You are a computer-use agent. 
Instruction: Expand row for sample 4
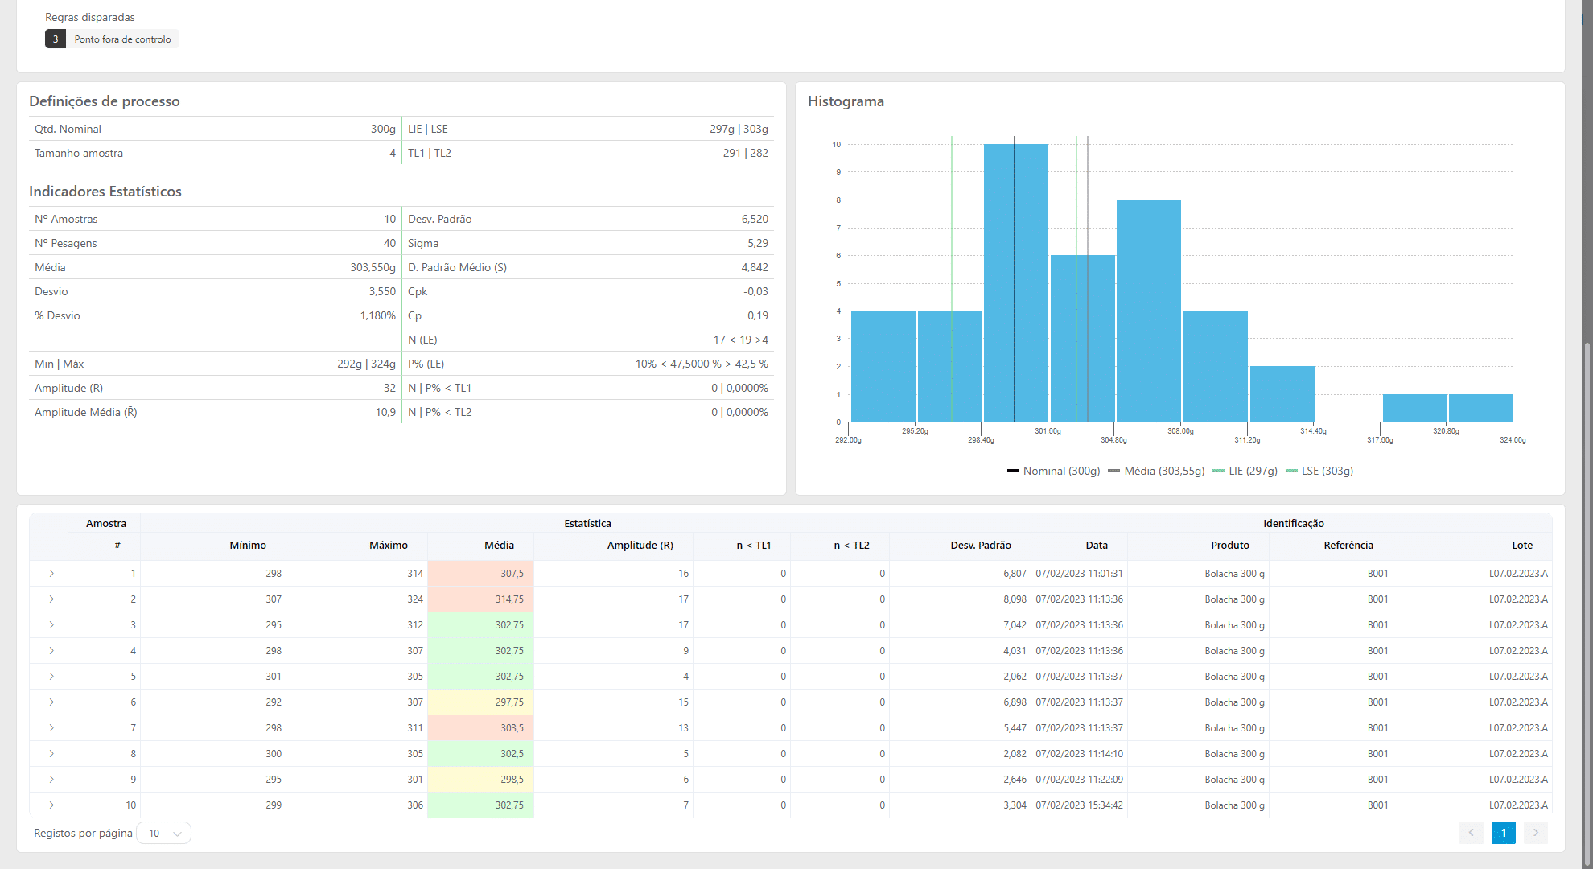(51, 651)
